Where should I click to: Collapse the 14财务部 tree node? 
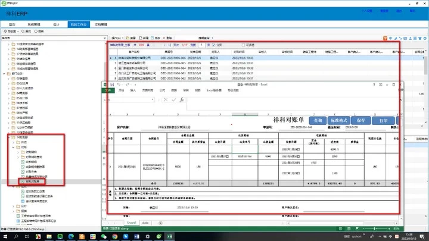pos(10,137)
